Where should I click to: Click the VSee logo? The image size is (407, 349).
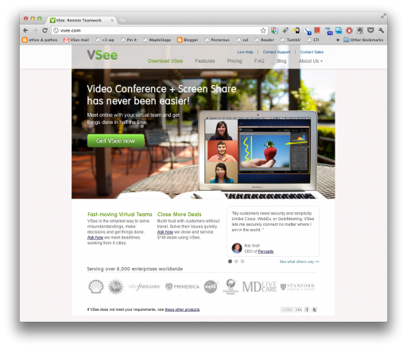(103, 55)
